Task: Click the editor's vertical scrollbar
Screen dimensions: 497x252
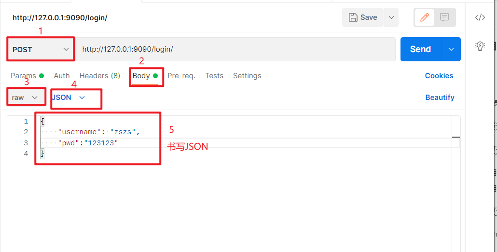Action: (x=456, y=184)
